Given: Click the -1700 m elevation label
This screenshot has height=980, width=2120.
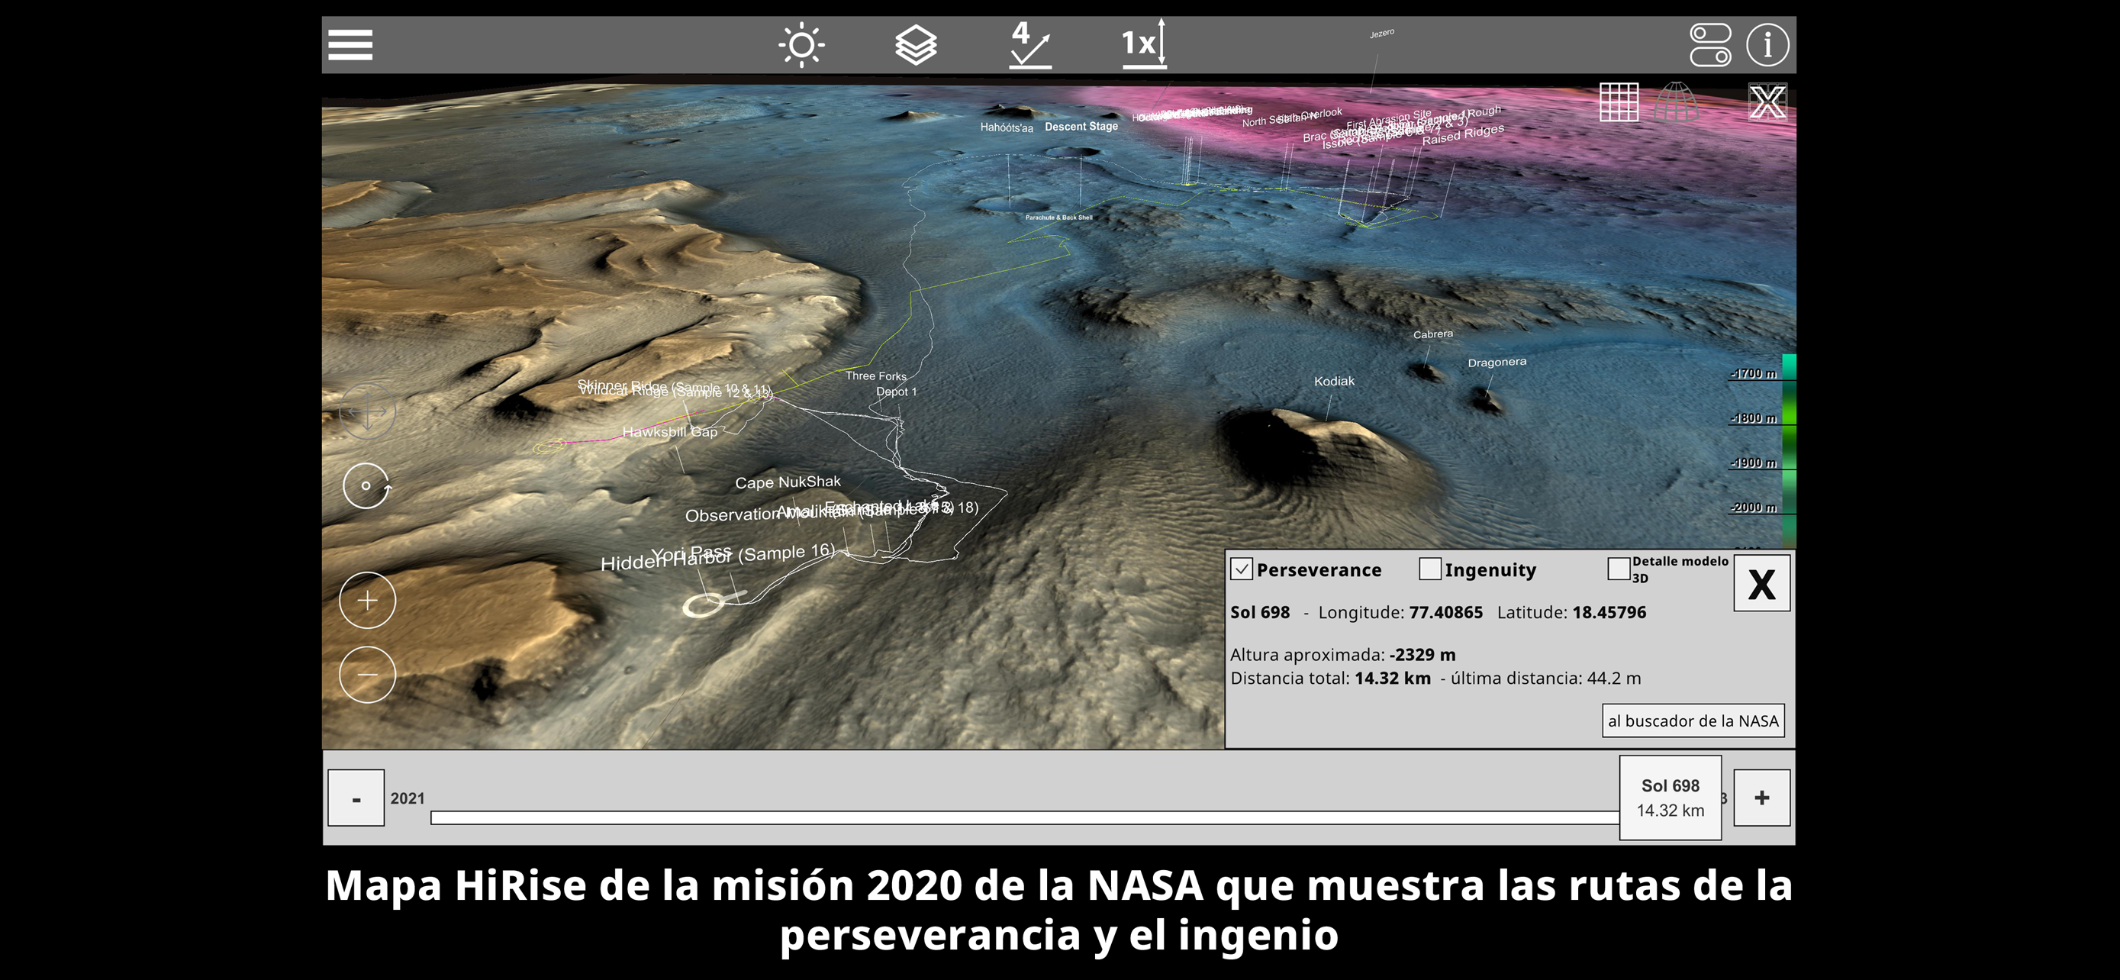Looking at the screenshot, I should pos(1752,373).
